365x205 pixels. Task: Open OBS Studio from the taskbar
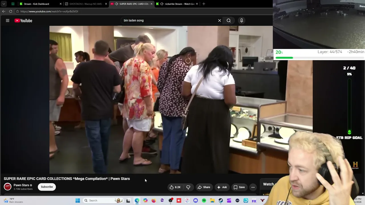click(171, 200)
